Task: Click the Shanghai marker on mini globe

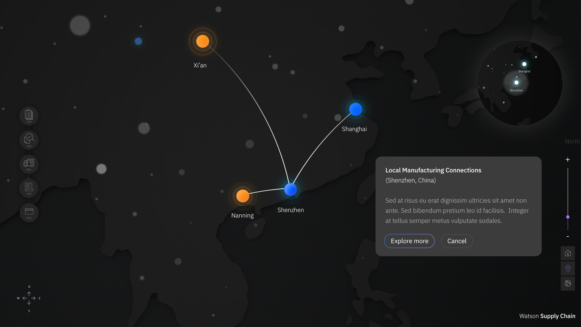Action: [524, 64]
